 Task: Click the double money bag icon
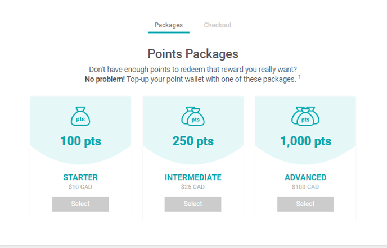coord(193,116)
